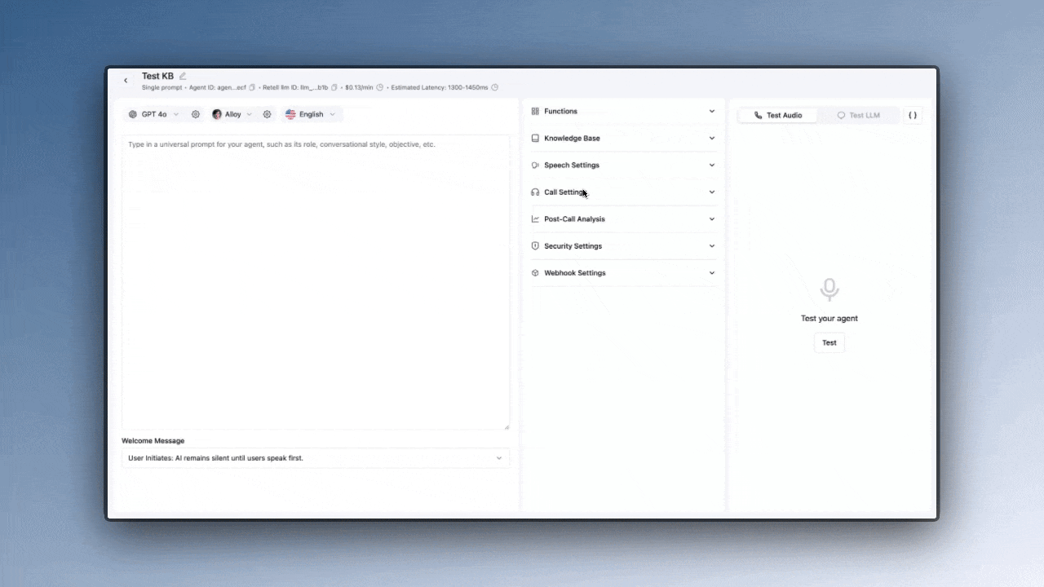The height and width of the screenshot is (587, 1044).
Task: Click the Security Settings label
Action: tap(573, 245)
